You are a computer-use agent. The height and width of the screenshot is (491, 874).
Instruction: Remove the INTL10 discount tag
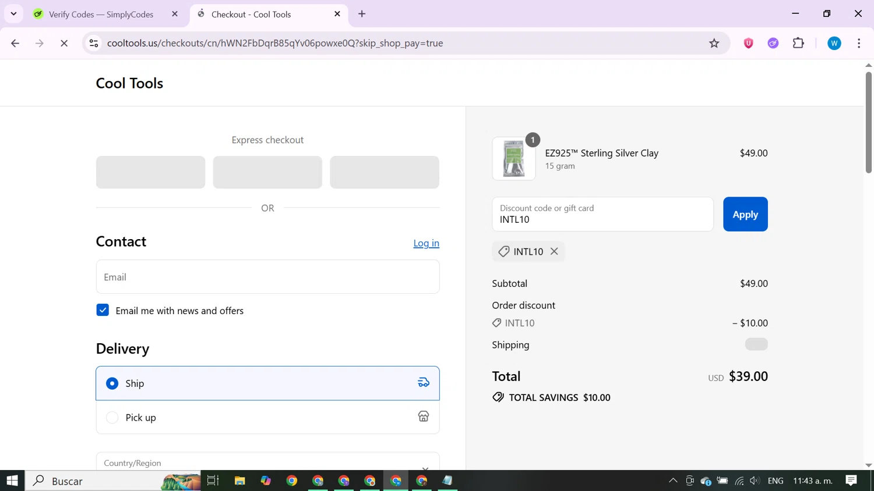coord(554,251)
